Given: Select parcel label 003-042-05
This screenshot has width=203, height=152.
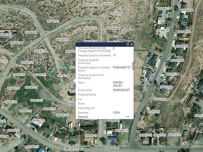Looking at the screenshot, I should [31, 32].
